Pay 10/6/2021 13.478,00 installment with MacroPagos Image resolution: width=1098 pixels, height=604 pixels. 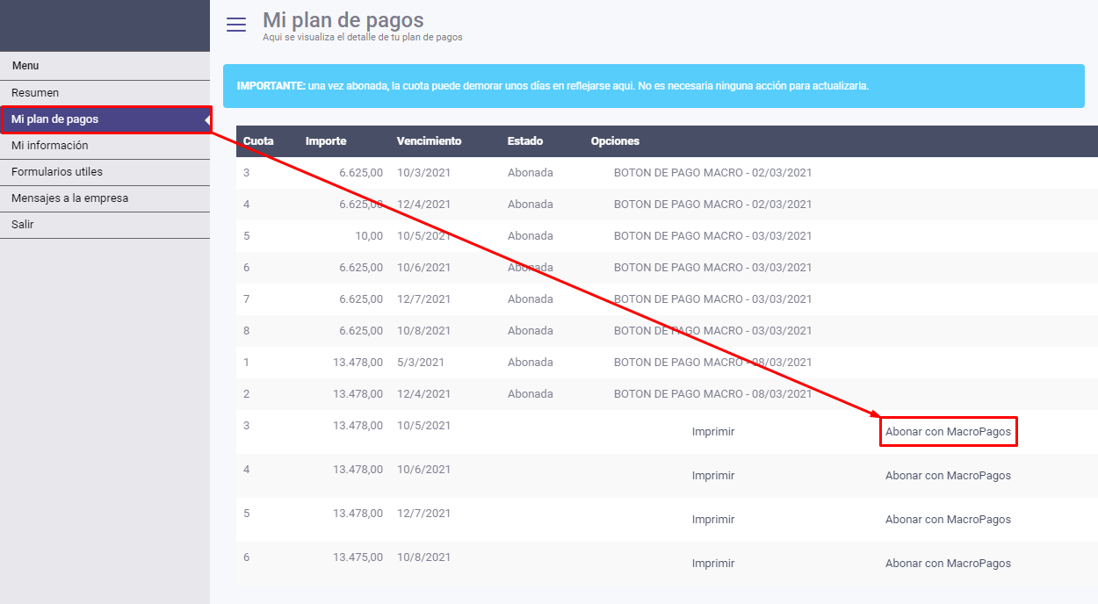point(948,476)
